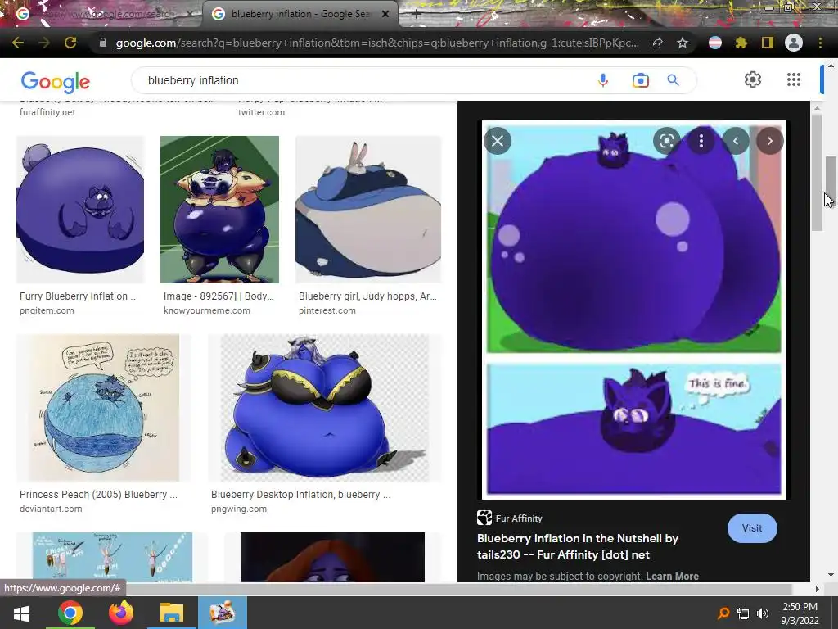
Task: Show the next image in the preview
Action: (x=769, y=141)
